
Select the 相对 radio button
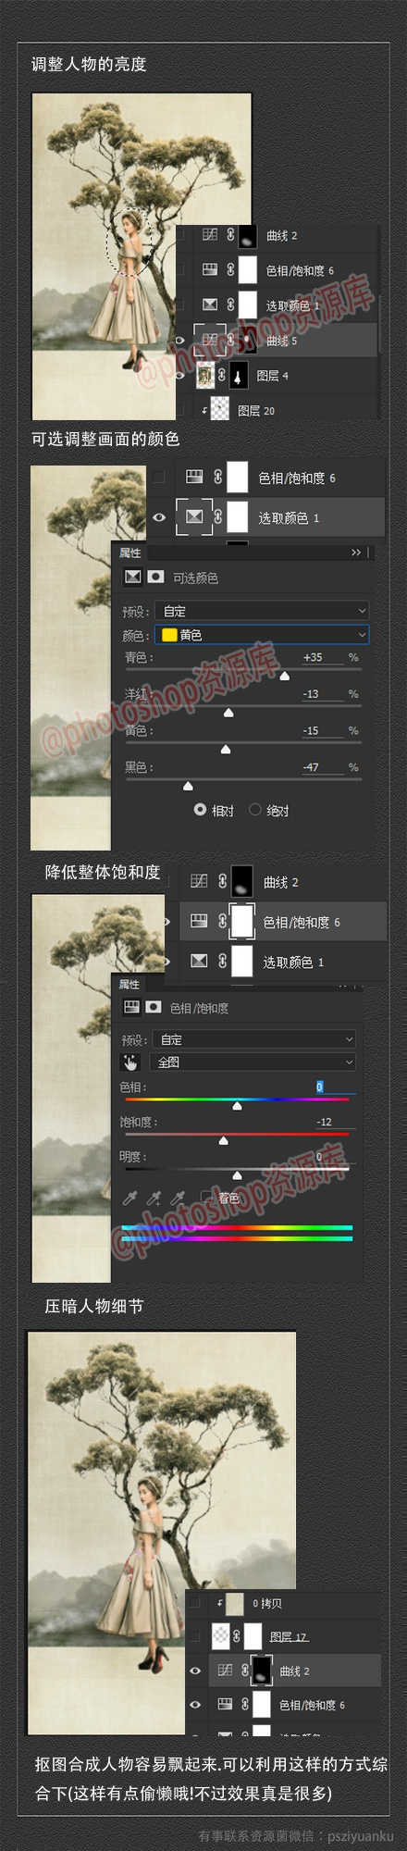(x=200, y=809)
